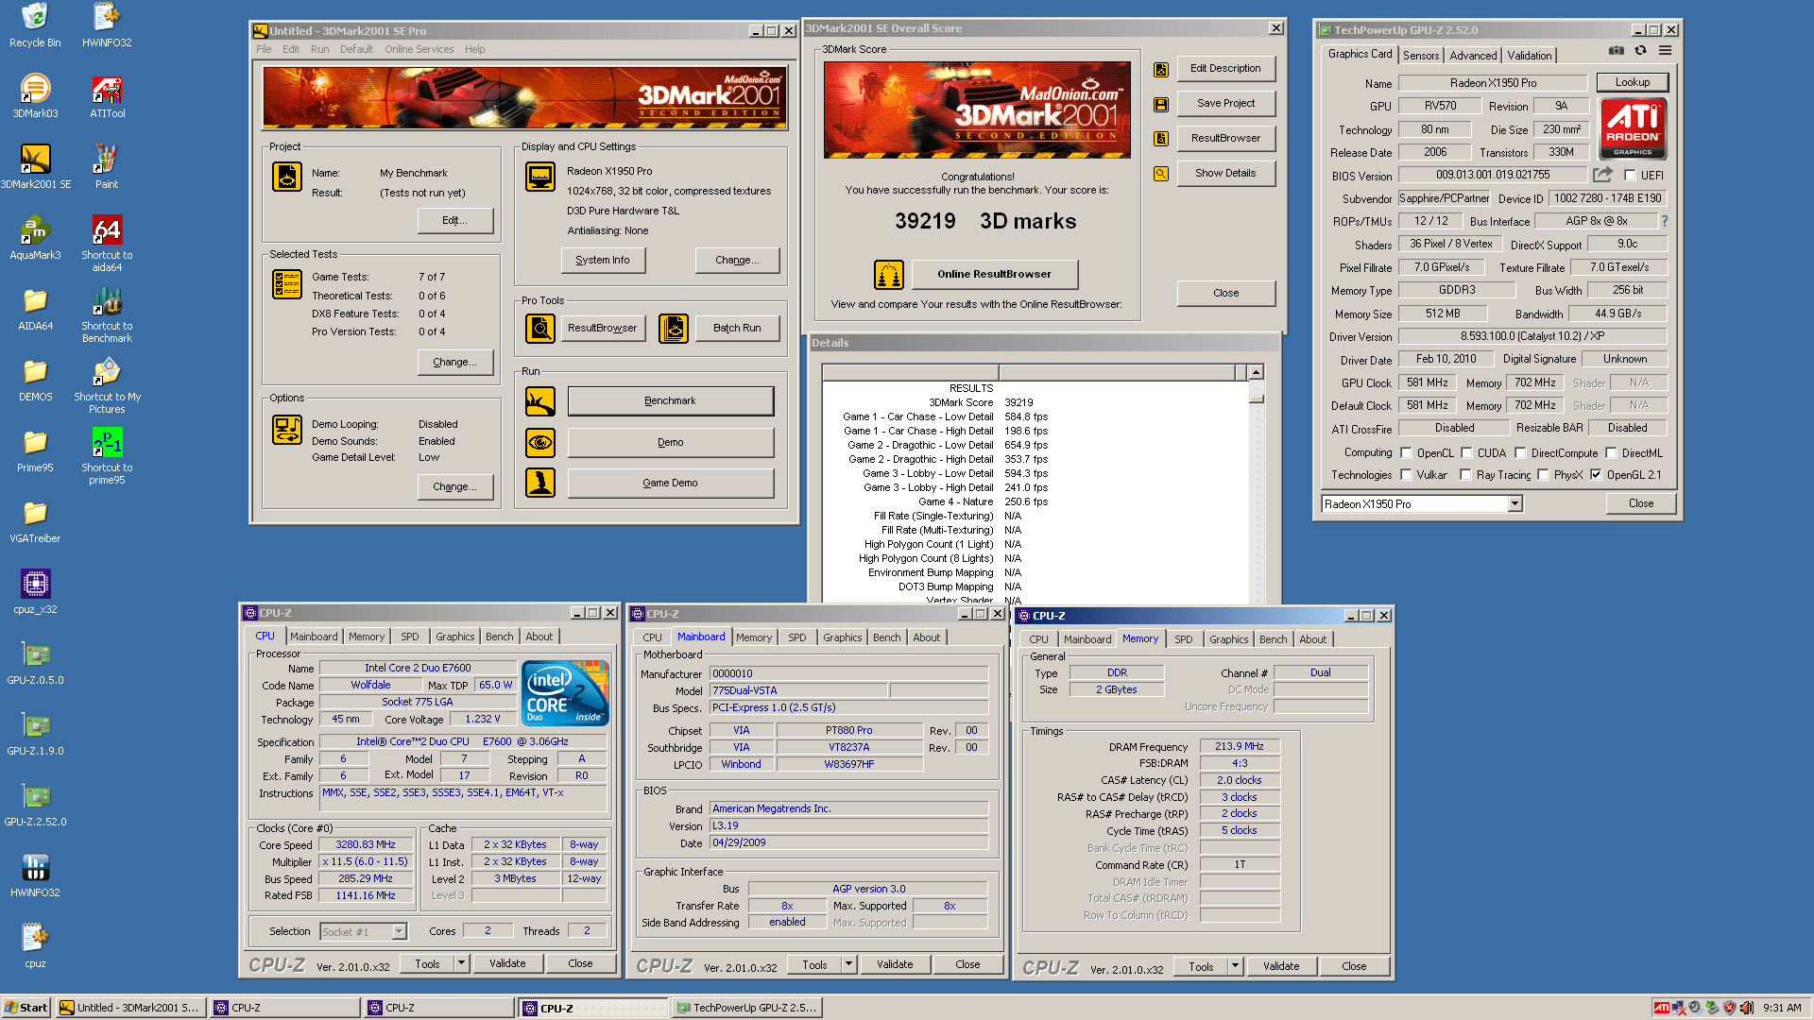Click the Online ResultBrowser button
Viewport: 1814px width, 1020px height.
pos(994,275)
